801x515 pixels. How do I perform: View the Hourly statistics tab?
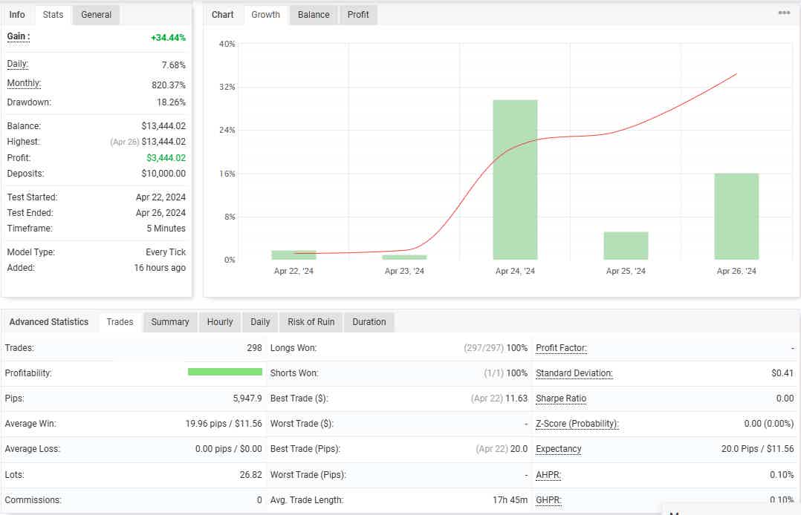coord(220,322)
